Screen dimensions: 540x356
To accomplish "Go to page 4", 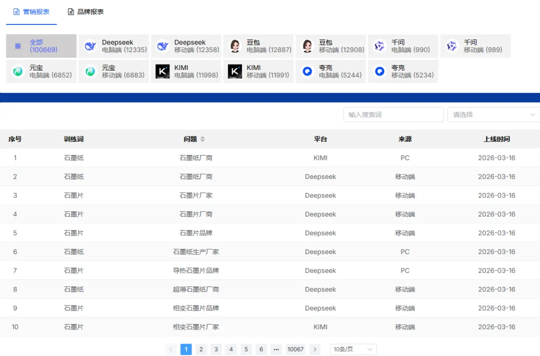I will click(x=231, y=349).
